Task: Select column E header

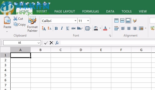Action: pos(101,50)
